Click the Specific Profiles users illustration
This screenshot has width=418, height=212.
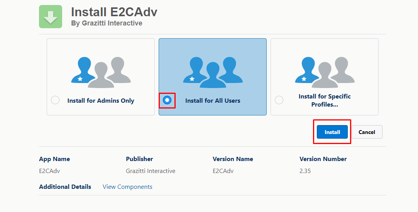coord(325,72)
